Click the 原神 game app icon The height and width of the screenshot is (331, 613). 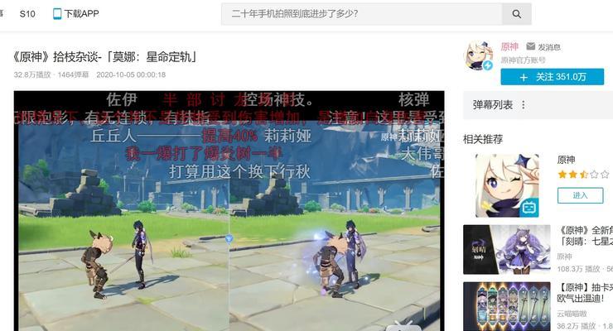[x=507, y=185]
